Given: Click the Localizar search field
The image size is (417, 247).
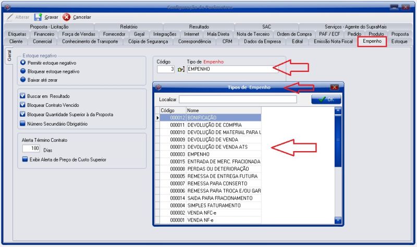Looking at the screenshot, I should [238, 99].
